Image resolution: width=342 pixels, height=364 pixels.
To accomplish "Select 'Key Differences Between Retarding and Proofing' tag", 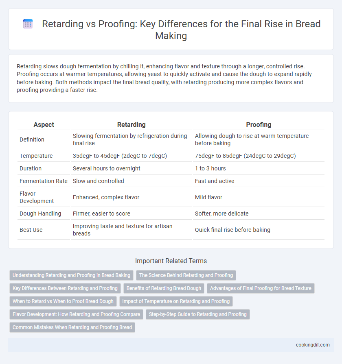I will click(65, 288).
